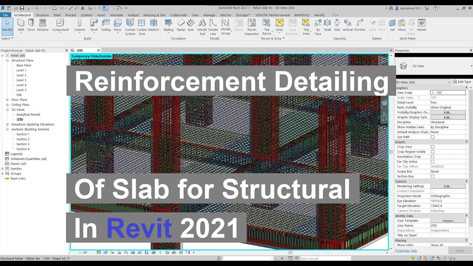Viewport: 473px width, 266px height.
Task: Switch to the Annotate ribbon tab
Action: [116, 15]
